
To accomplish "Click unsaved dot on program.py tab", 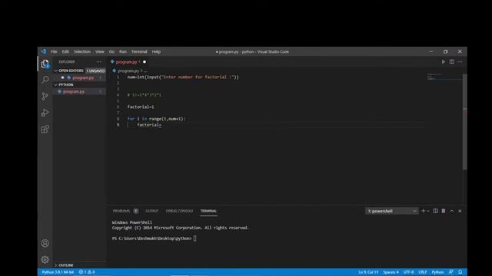I will 145,62.
